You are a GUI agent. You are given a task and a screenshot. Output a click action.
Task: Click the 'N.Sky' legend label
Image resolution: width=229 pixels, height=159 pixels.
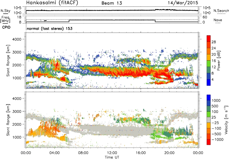(5, 11)
